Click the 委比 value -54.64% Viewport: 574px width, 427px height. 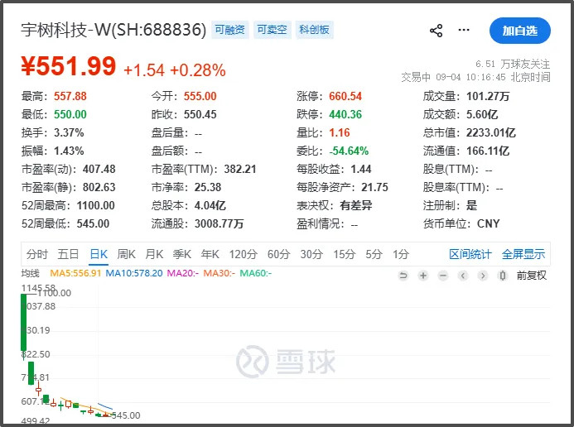(349, 151)
